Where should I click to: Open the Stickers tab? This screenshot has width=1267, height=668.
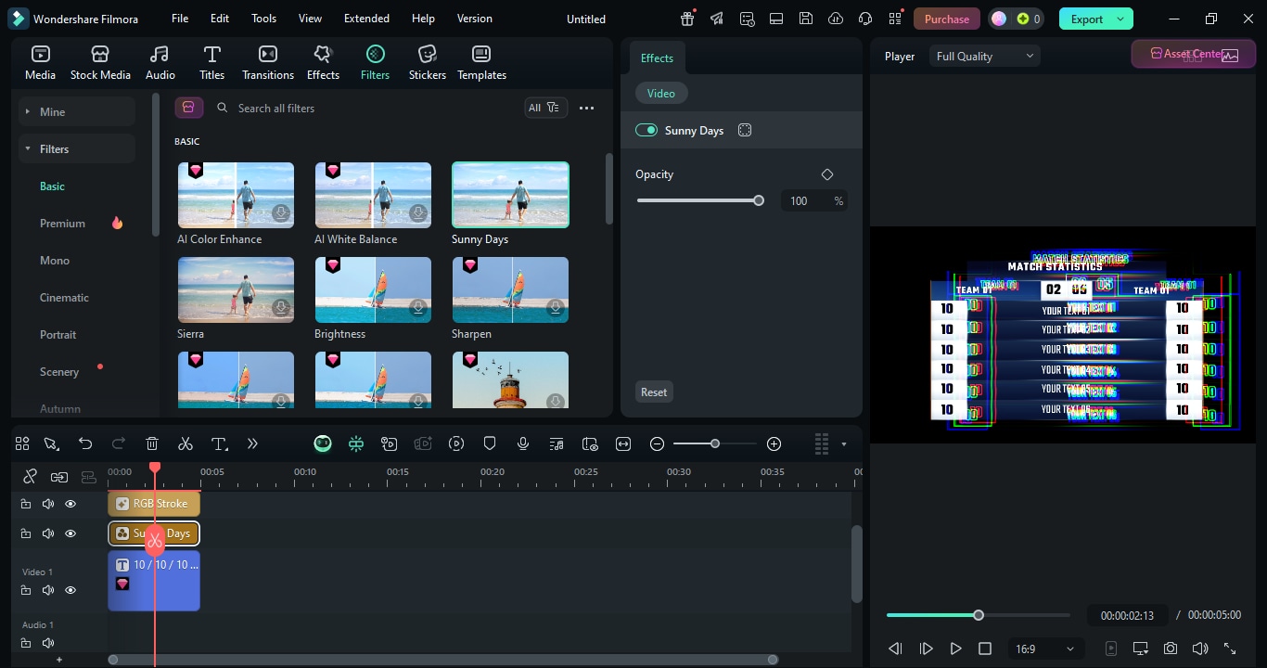coord(428,62)
